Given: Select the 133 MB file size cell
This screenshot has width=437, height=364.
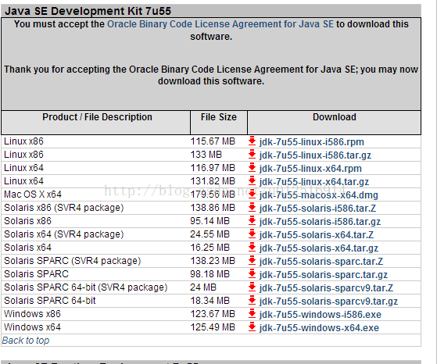Looking at the screenshot, I should [x=206, y=155].
